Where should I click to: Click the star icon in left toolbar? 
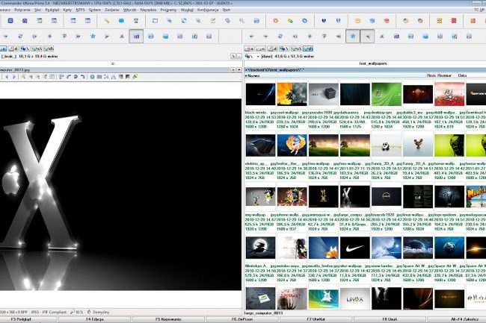(92, 35)
